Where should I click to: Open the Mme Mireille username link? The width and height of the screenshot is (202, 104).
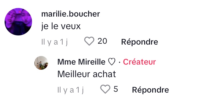tap(82, 62)
